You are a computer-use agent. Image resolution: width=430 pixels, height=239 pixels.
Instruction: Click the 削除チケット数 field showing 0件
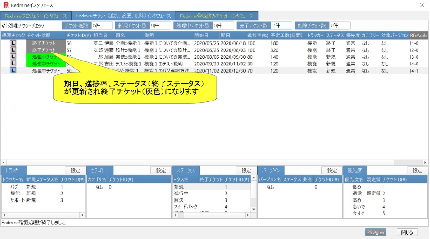pos(339,25)
